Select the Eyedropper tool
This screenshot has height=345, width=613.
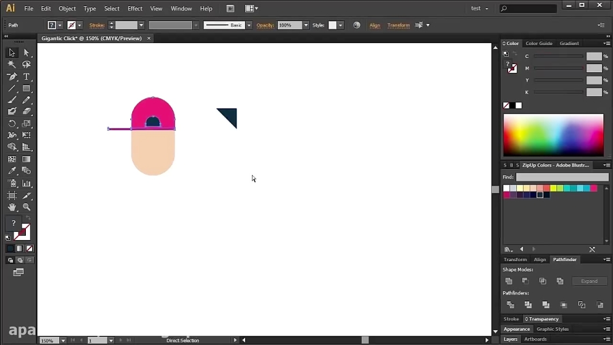[x=12, y=171]
